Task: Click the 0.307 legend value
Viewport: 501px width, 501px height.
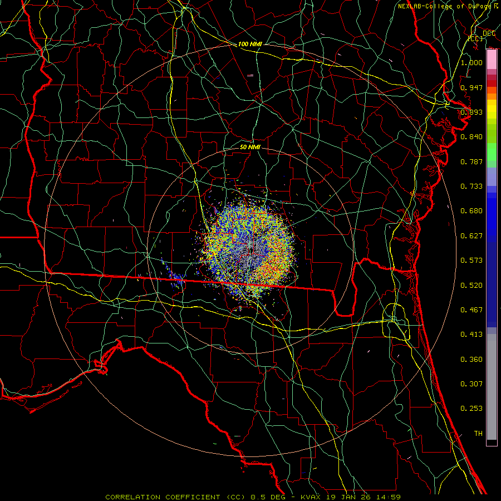Action: 471,384
